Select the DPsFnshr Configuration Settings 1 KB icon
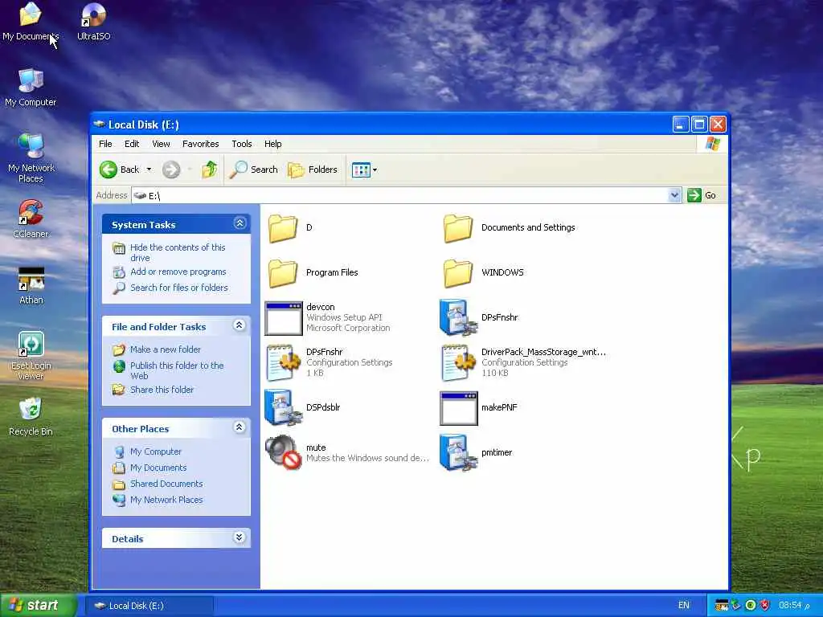 click(x=283, y=362)
